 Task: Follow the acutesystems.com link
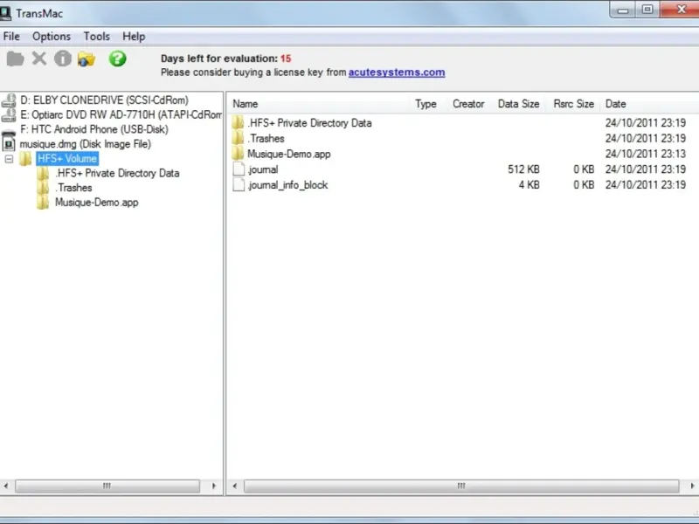[397, 72]
